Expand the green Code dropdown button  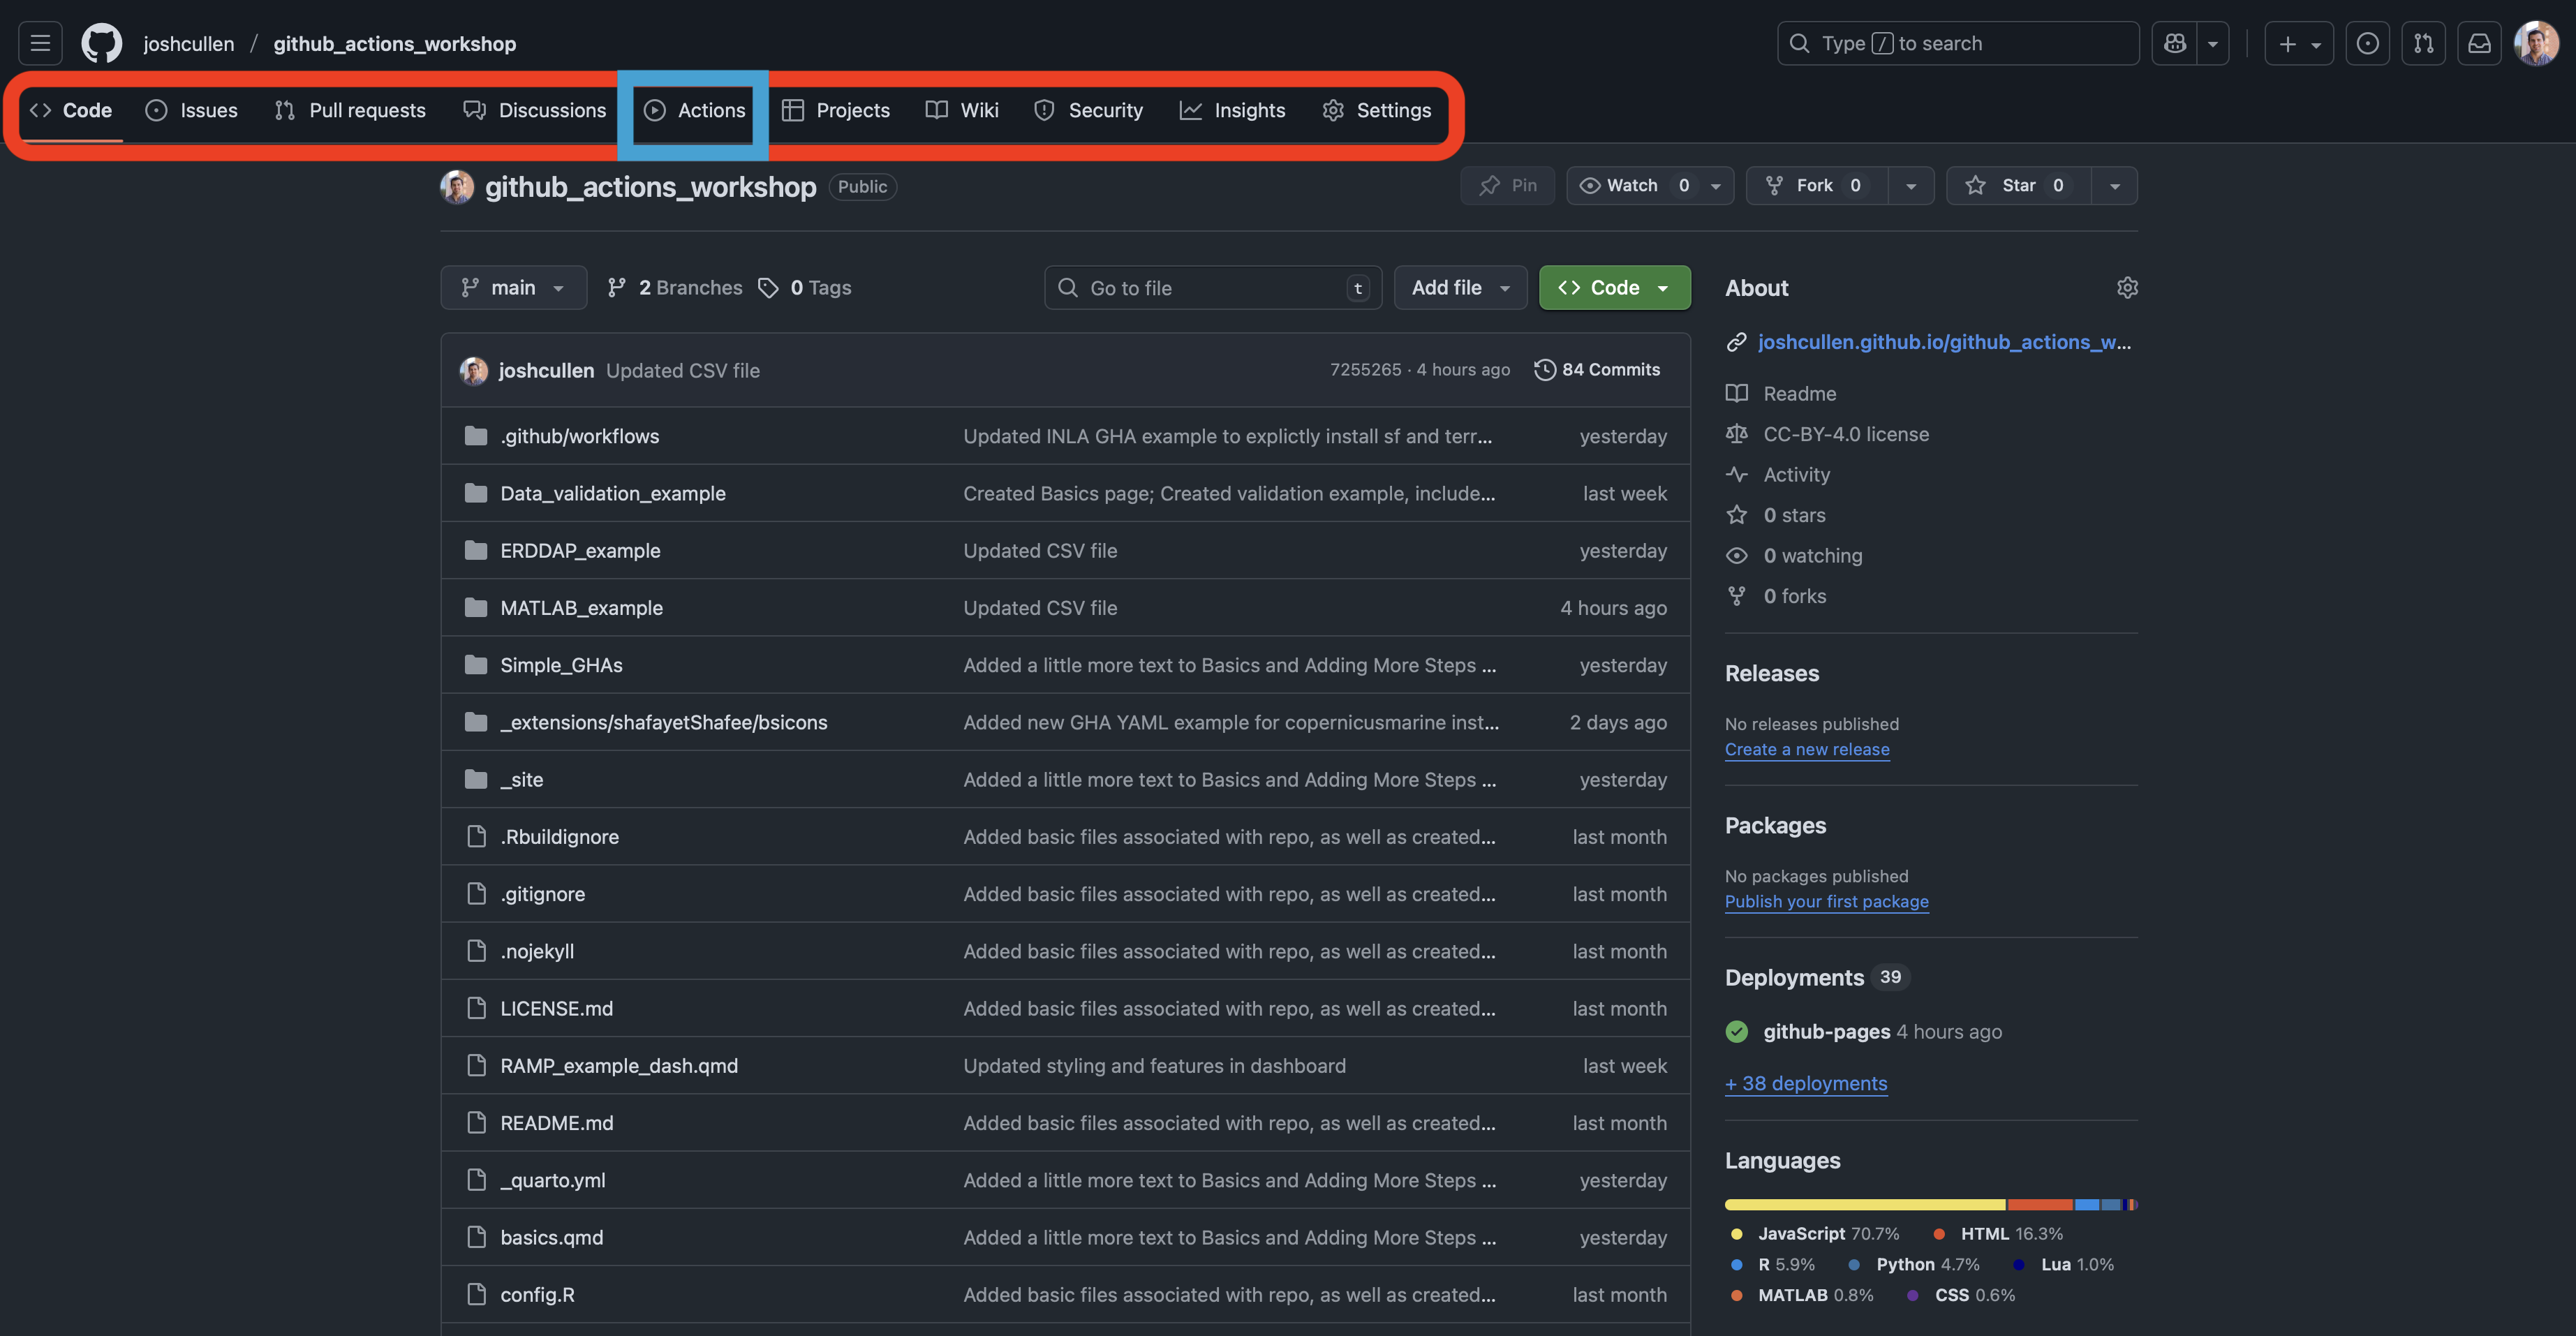coord(1613,288)
